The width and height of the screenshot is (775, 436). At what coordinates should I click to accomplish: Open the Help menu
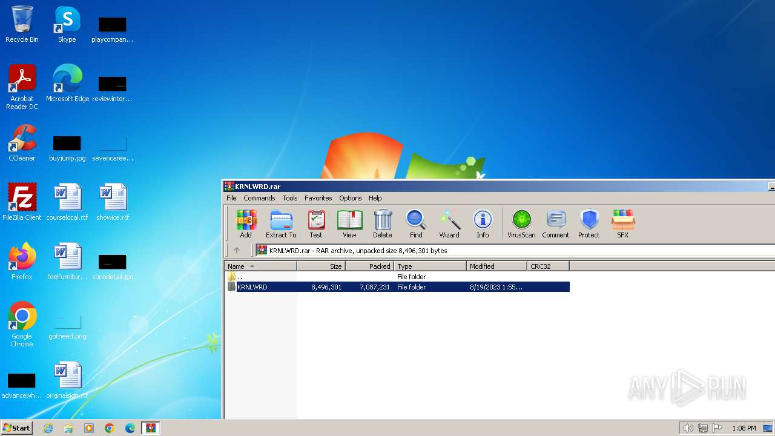(x=375, y=198)
